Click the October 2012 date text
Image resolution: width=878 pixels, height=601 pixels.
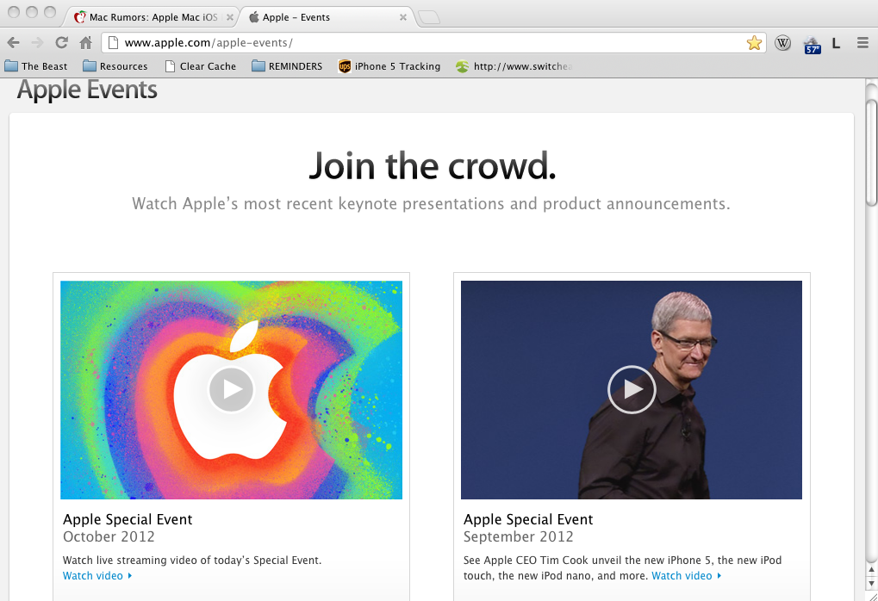(x=109, y=536)
